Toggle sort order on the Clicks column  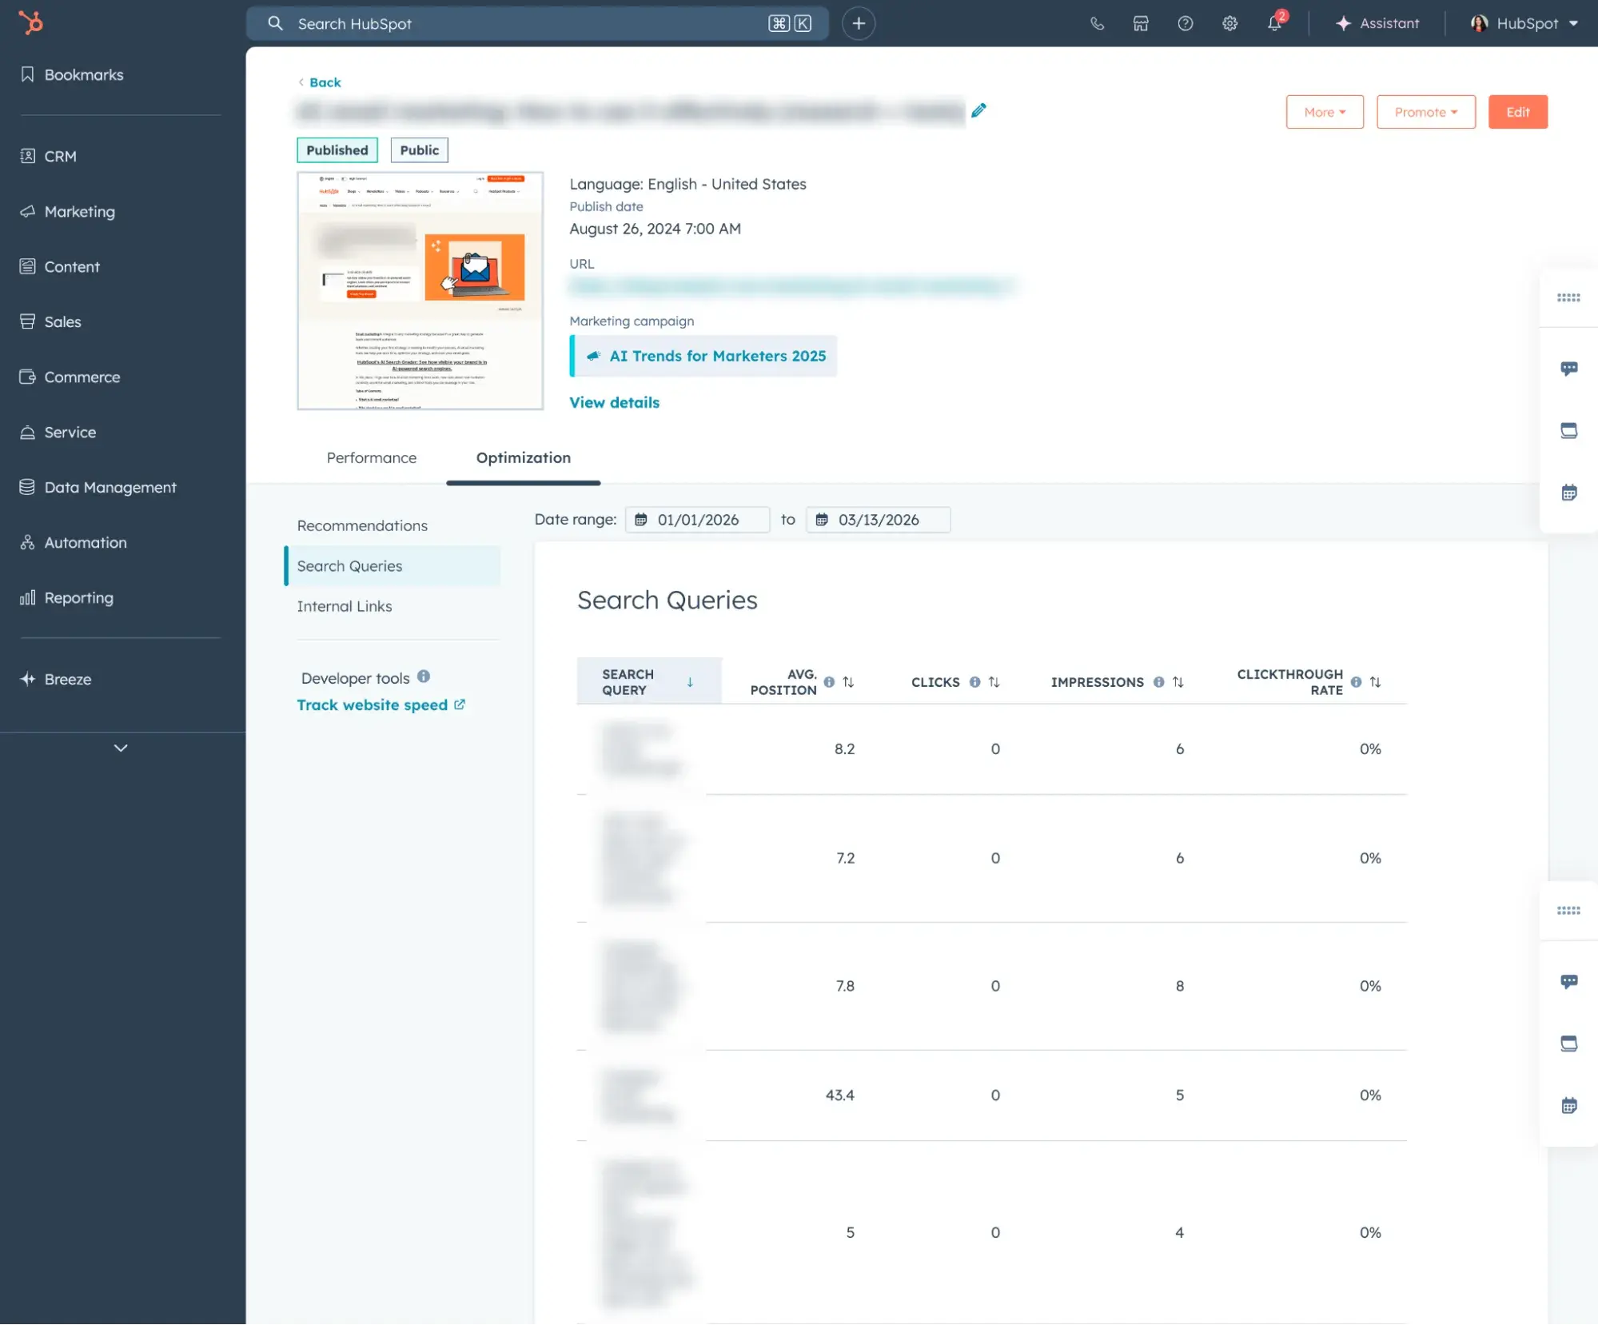pyautogui.click(x=995, y=682)
